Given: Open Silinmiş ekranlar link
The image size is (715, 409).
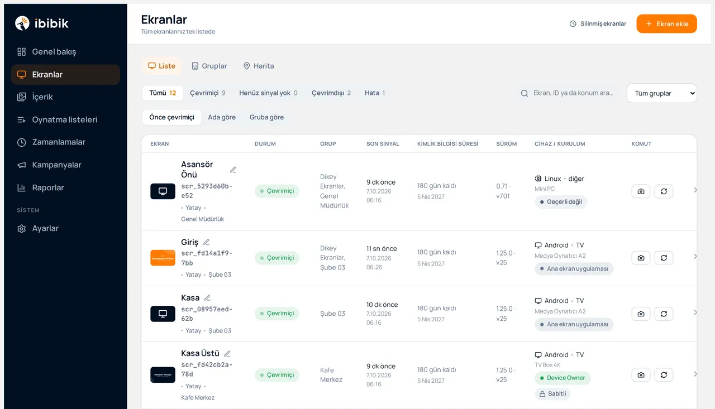Looking at the screenshot, I should coord(598,24).
